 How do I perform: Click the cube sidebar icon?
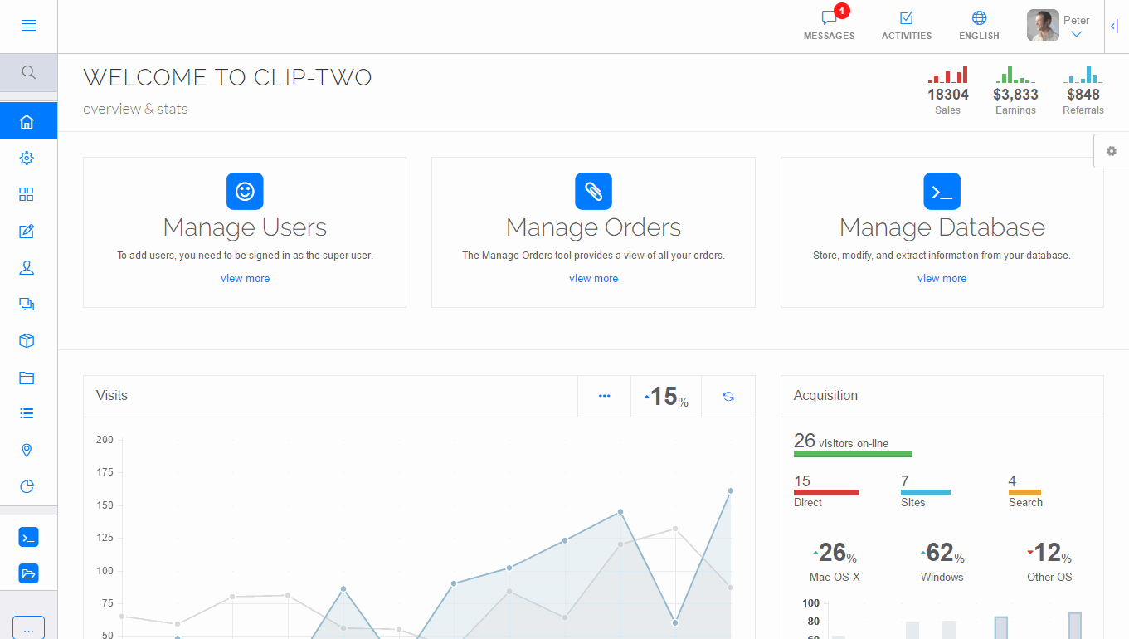27,341
